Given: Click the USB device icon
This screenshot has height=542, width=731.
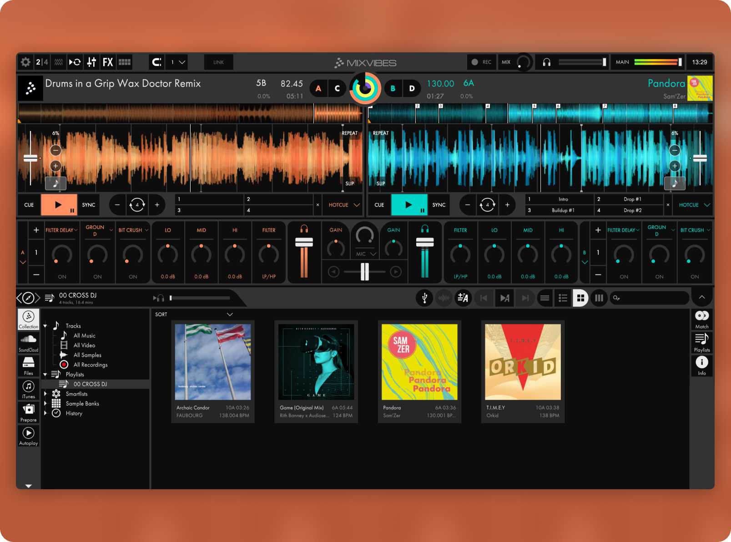Looking at the screenshot, I should (424, 298).
